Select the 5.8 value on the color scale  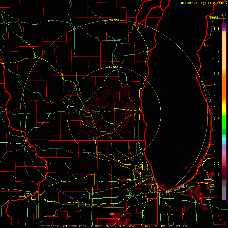(217, 85)
